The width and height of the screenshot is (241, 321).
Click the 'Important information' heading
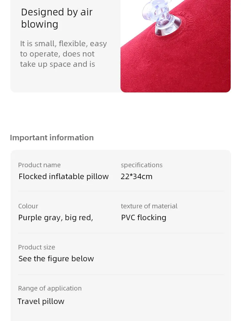(x=52, y=138)
